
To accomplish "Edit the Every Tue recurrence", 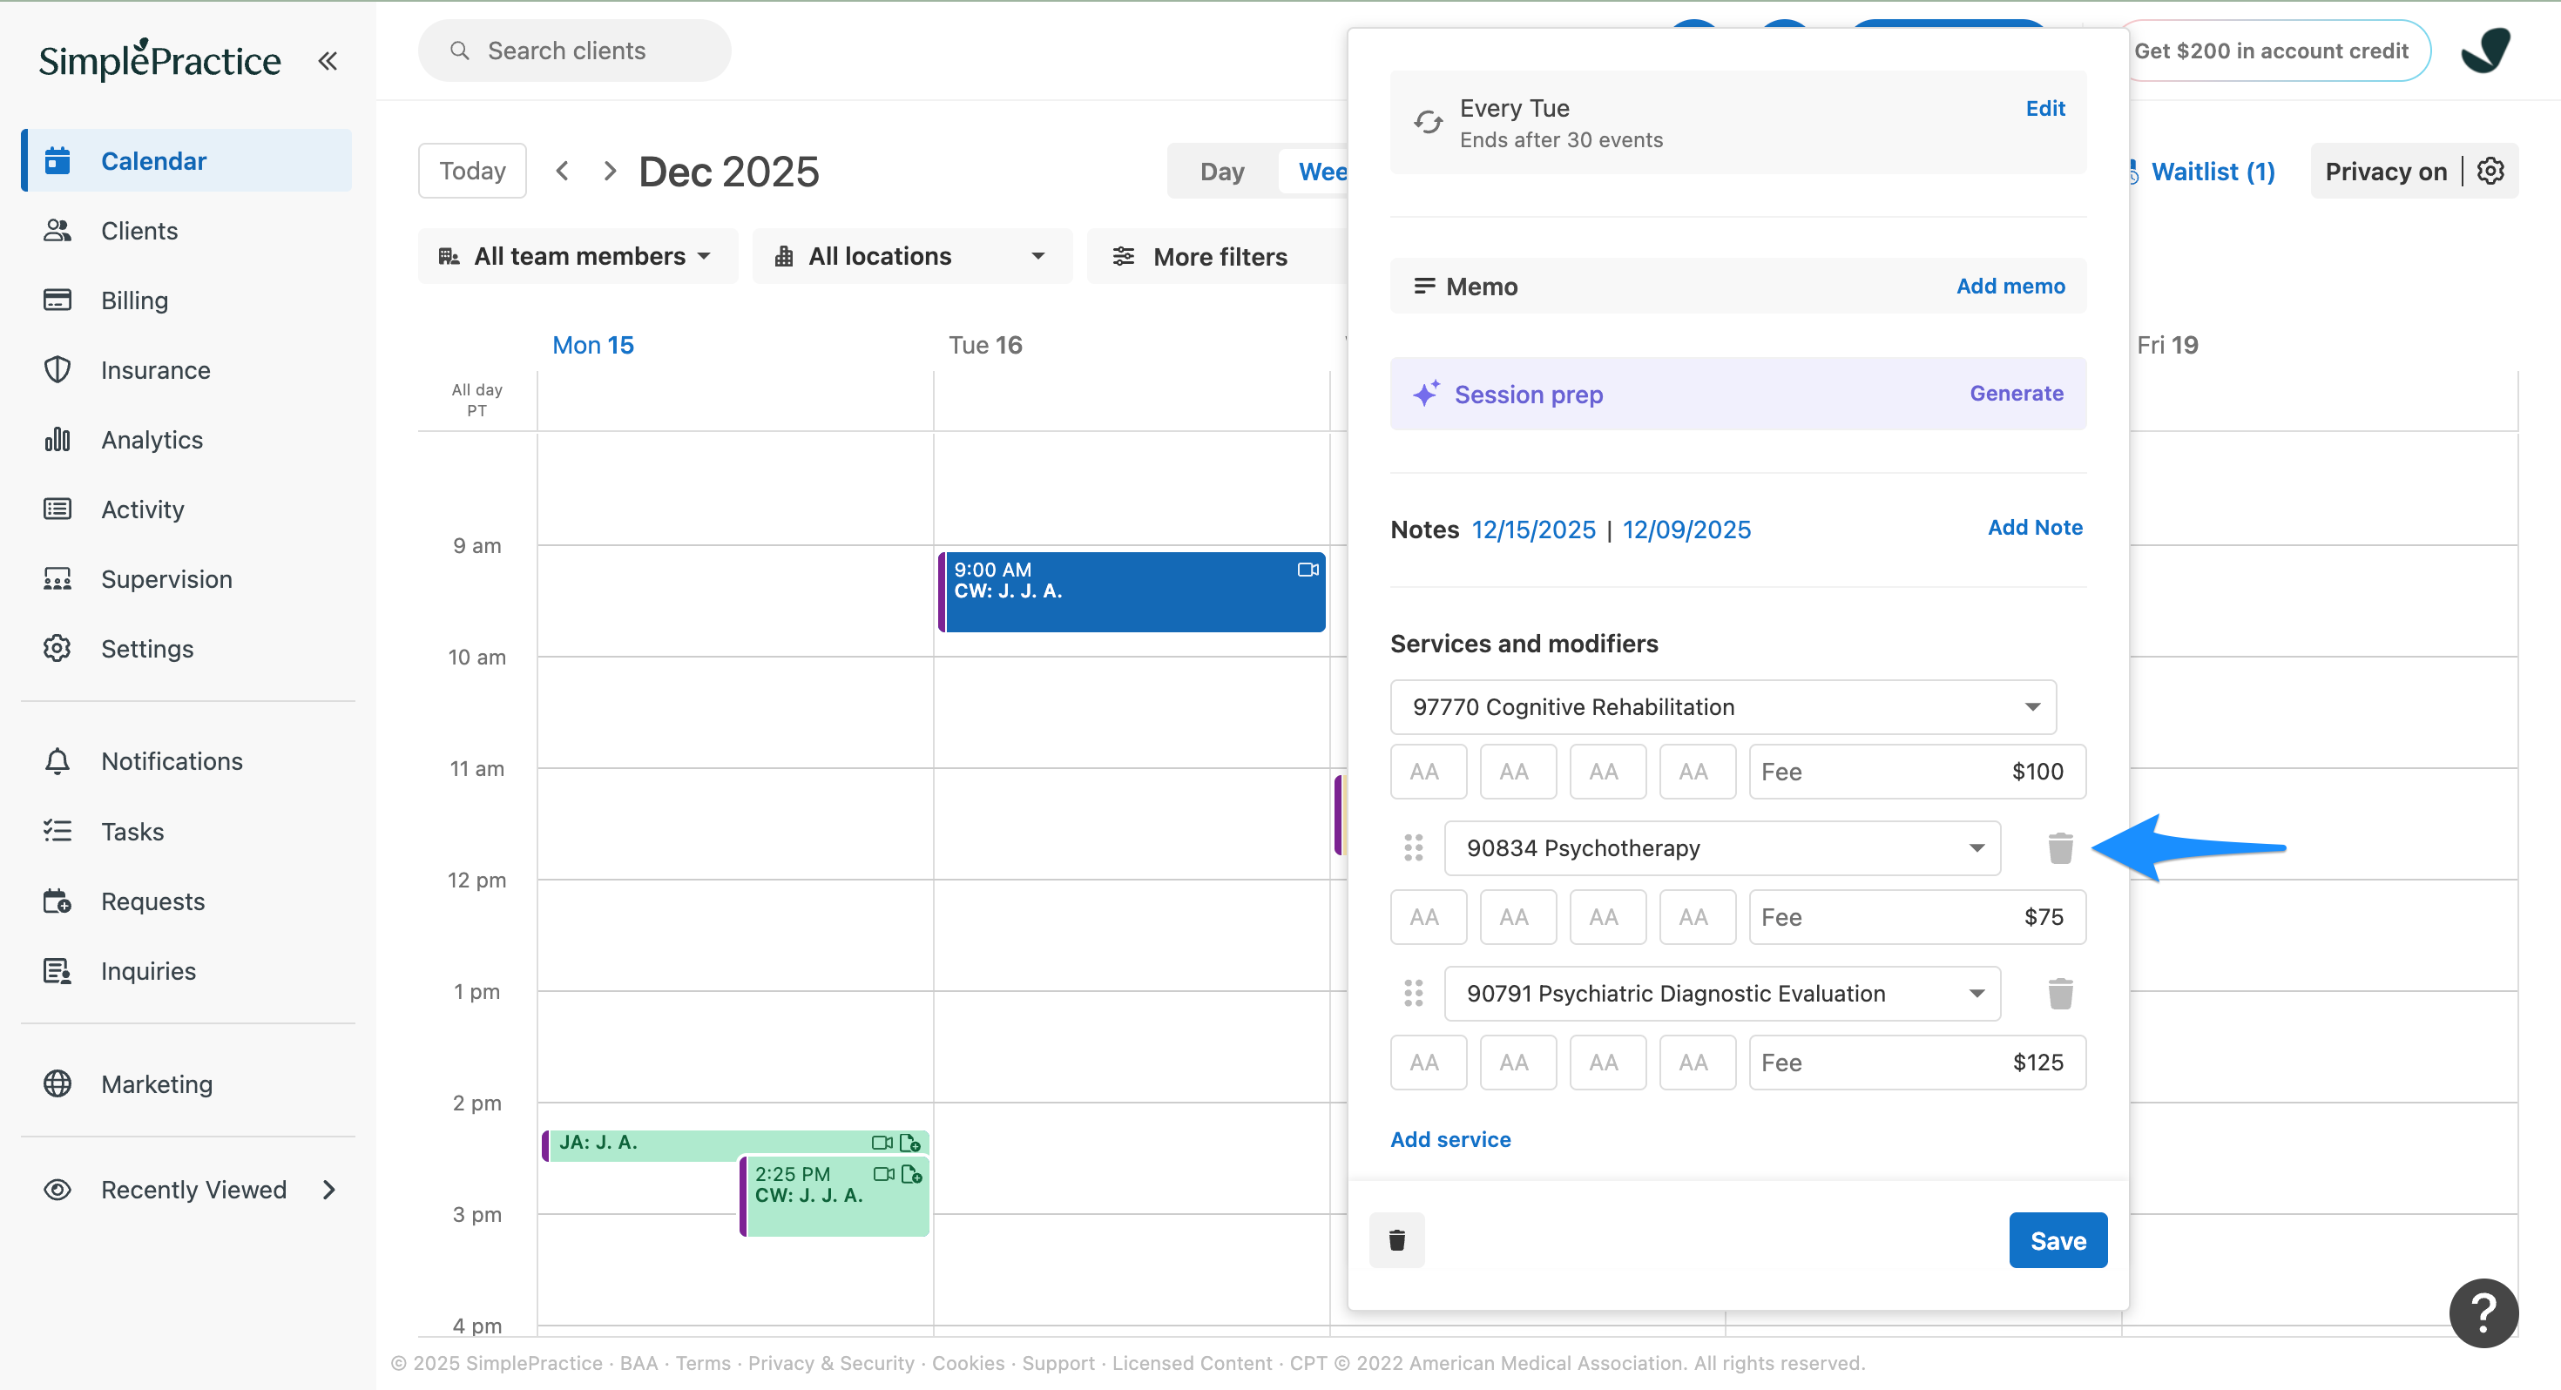I will 2045,108.
